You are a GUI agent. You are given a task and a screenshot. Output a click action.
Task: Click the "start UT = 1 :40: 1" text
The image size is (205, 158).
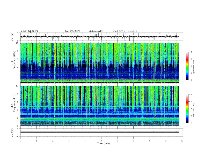tap(125, 31)
